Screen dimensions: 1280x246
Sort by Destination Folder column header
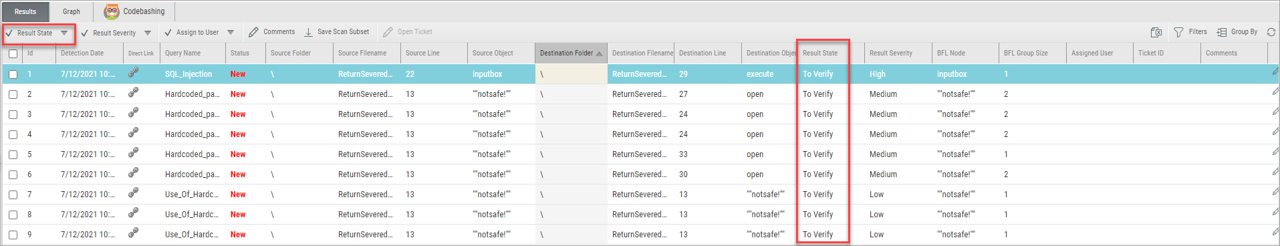point(571,53)
